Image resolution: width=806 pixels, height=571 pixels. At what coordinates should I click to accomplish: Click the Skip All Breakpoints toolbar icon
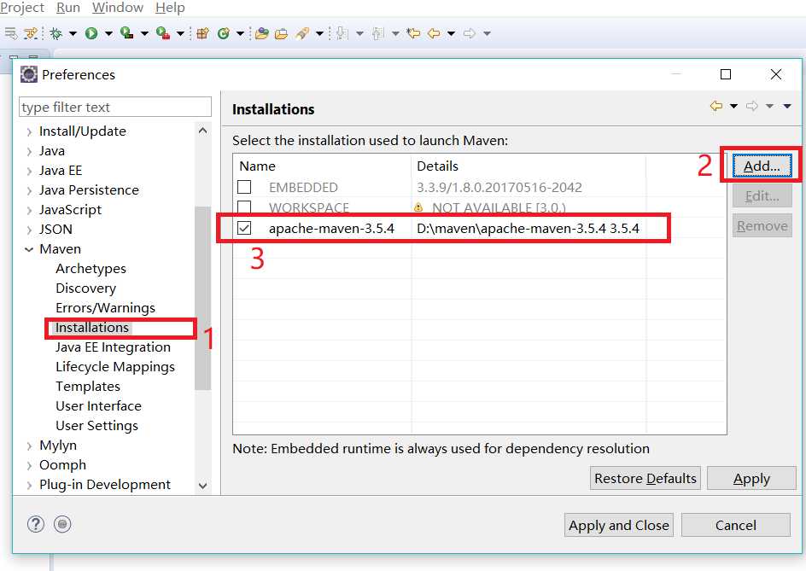coord(31,33)
